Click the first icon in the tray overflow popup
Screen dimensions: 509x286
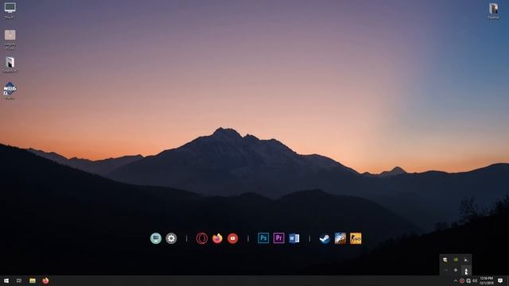(x=445, y=260)
